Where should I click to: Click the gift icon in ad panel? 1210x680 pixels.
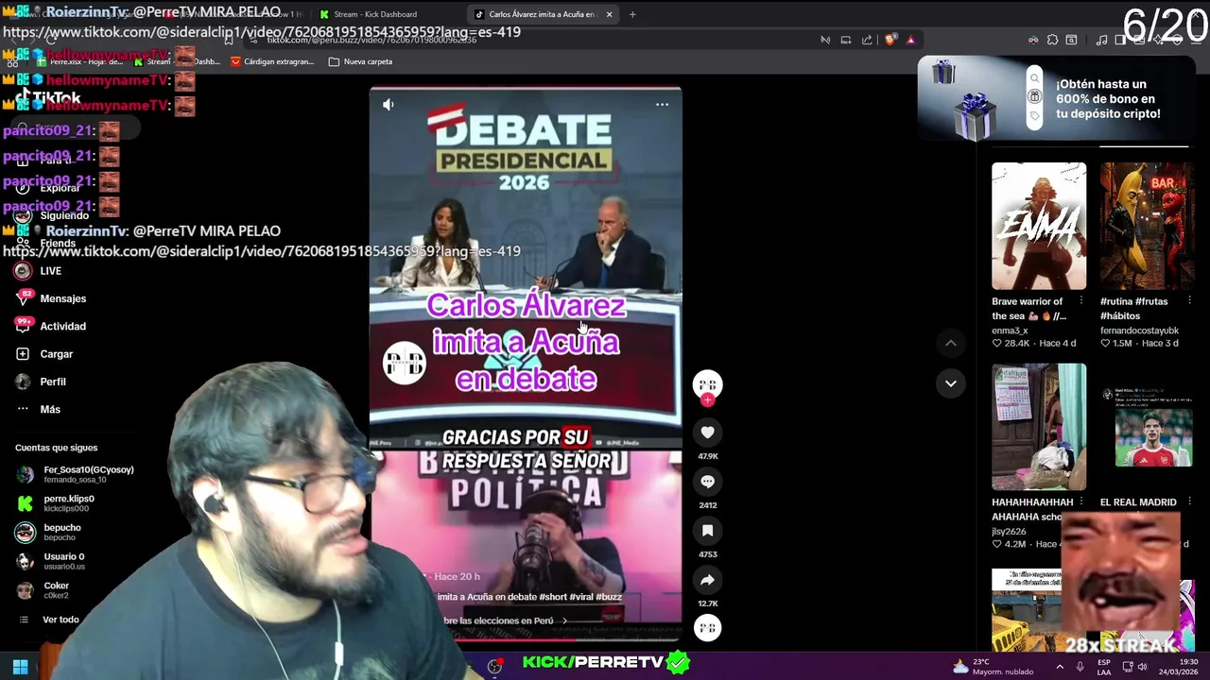pos(1035,97)
